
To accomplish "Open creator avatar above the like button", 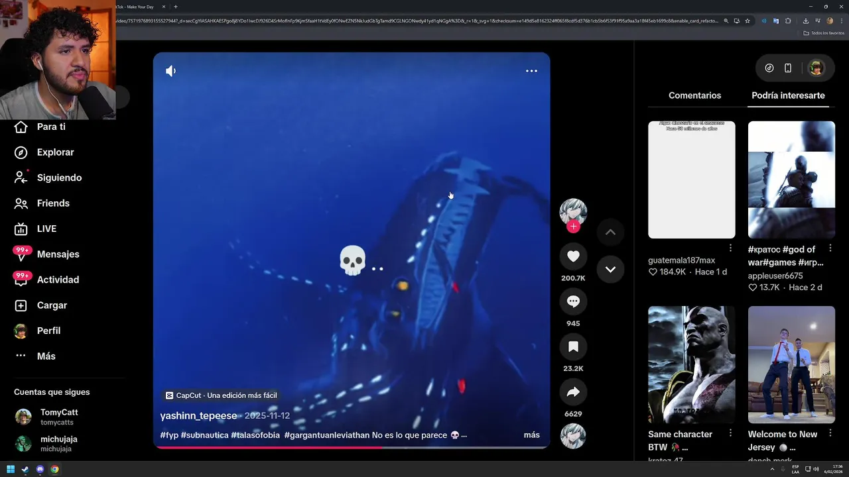I will 573,211.
